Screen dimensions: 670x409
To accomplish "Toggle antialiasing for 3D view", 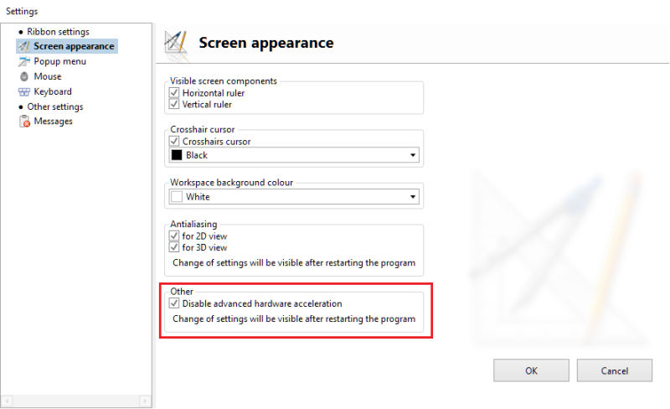I will [x=174, y=247].
